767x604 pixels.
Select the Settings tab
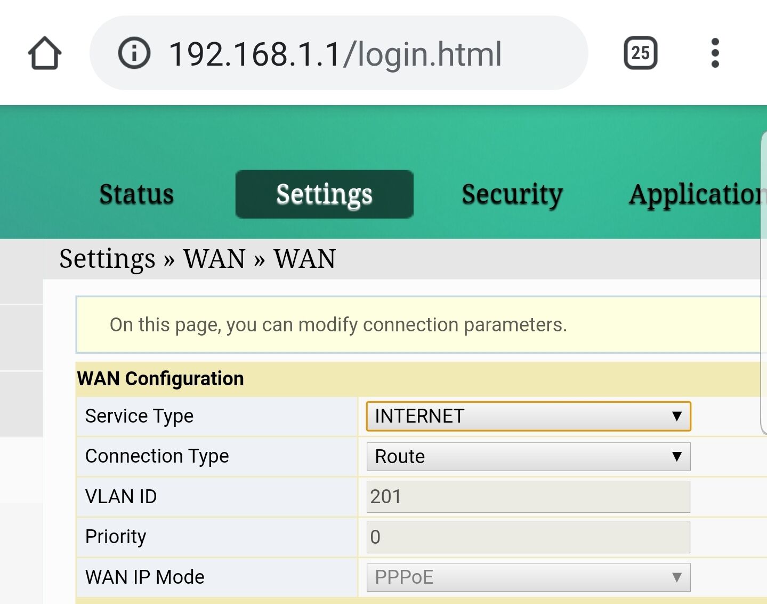324,194
